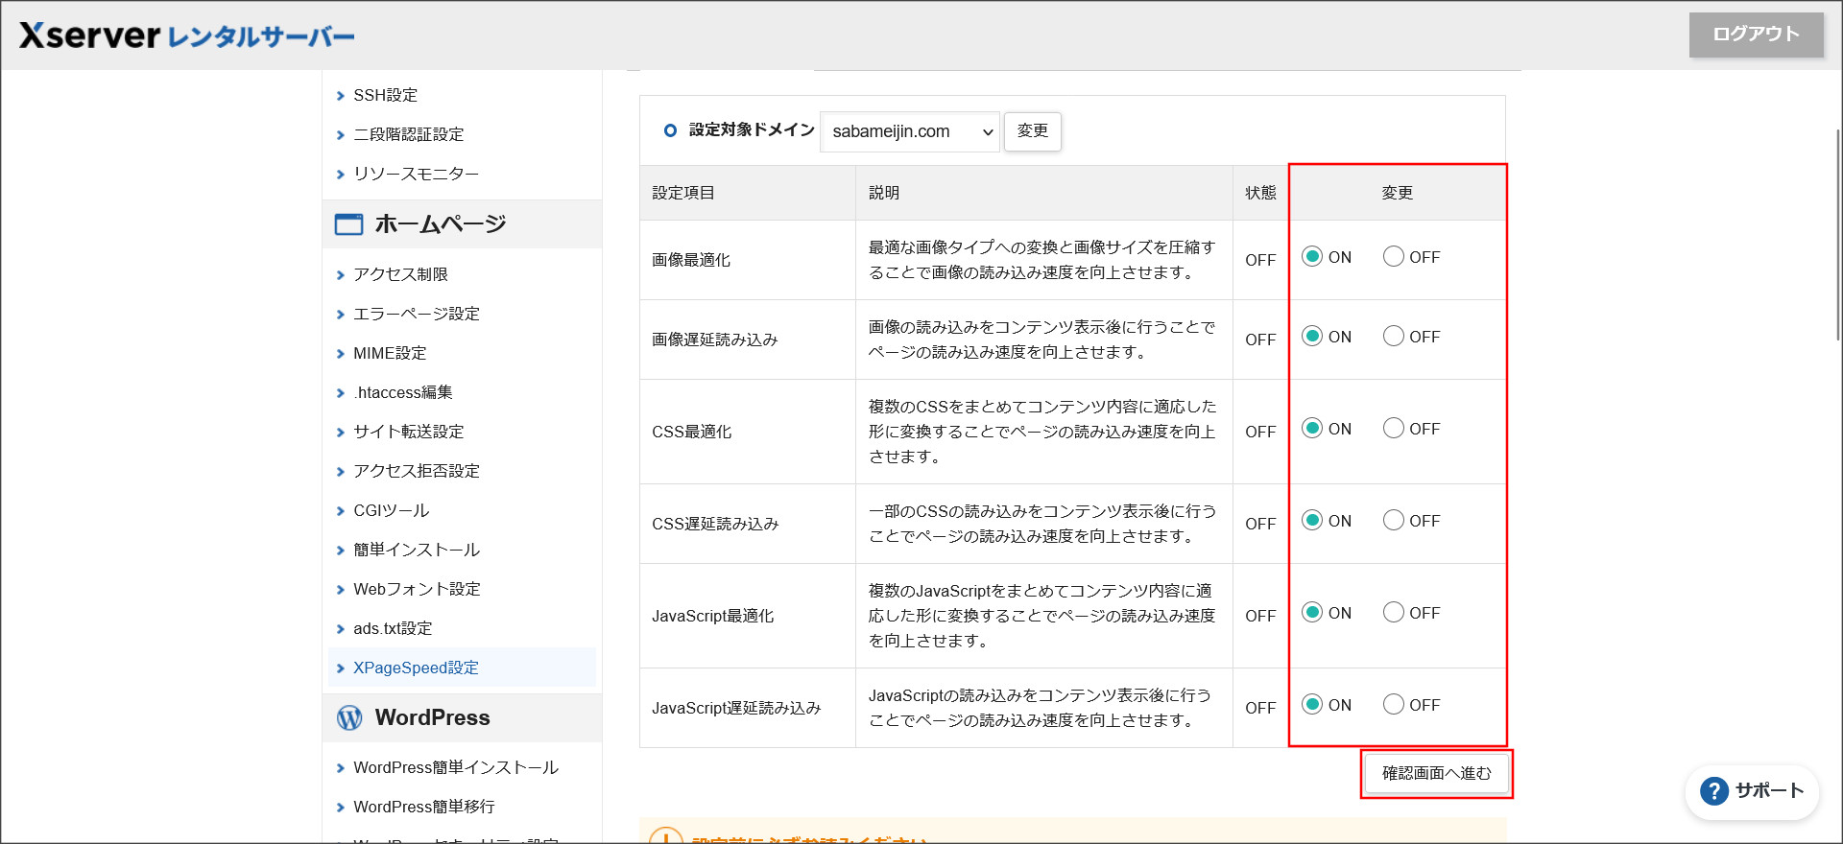The height and width of the screenshot is (844, 1843).
Task: Click the 画像最適化 setting name cell
Action: point(748,260)
